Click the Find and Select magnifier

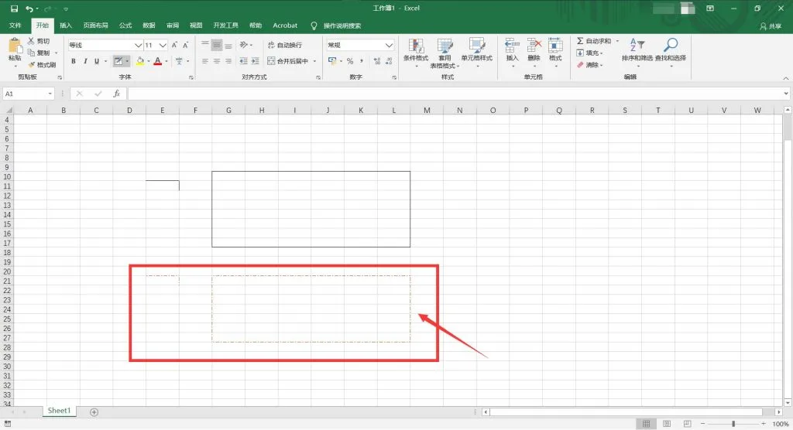(x=671, y=45)
